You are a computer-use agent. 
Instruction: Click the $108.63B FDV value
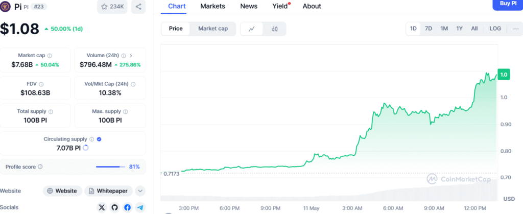[35, 93]
